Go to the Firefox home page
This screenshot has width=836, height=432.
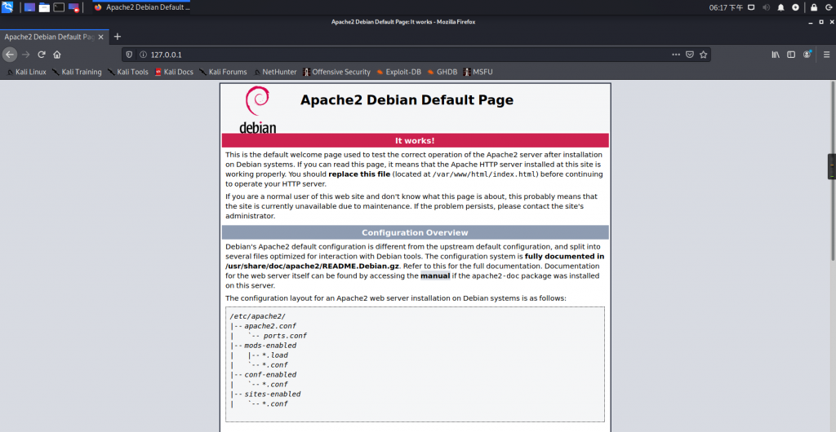click(57, 55)
